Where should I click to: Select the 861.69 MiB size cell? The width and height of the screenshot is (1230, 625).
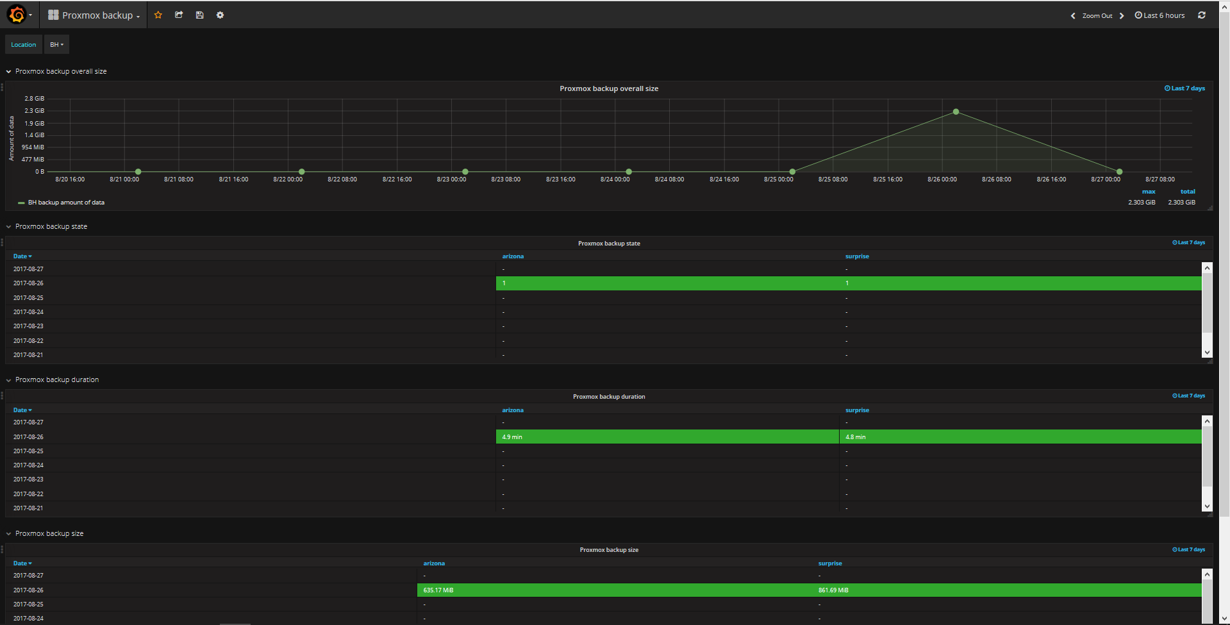pos(1007,590)
